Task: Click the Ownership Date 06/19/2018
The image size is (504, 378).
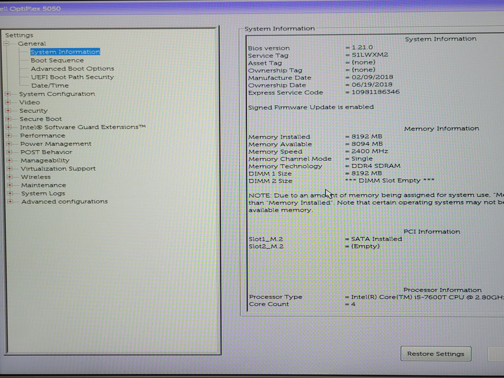Action: click(372, 85)
